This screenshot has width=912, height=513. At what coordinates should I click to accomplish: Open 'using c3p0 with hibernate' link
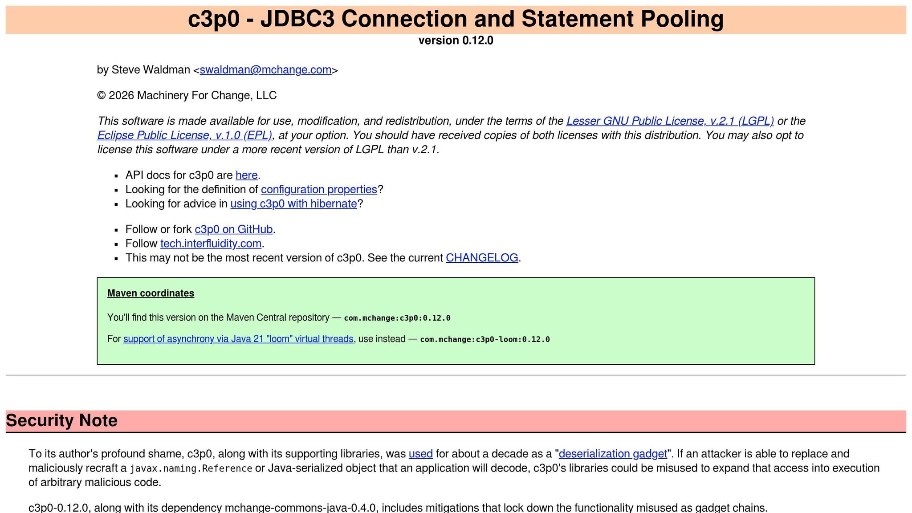click(x=293, y=204)
